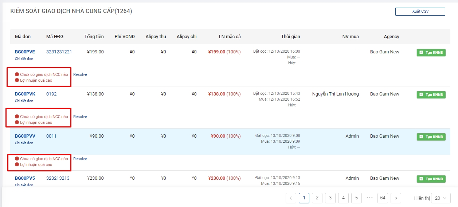Click error icon next to BG00PVK's Chưa có giao dịch NCC
This screenshot has height=207, width=458.
pyautogui.click(x=17, y=117)
